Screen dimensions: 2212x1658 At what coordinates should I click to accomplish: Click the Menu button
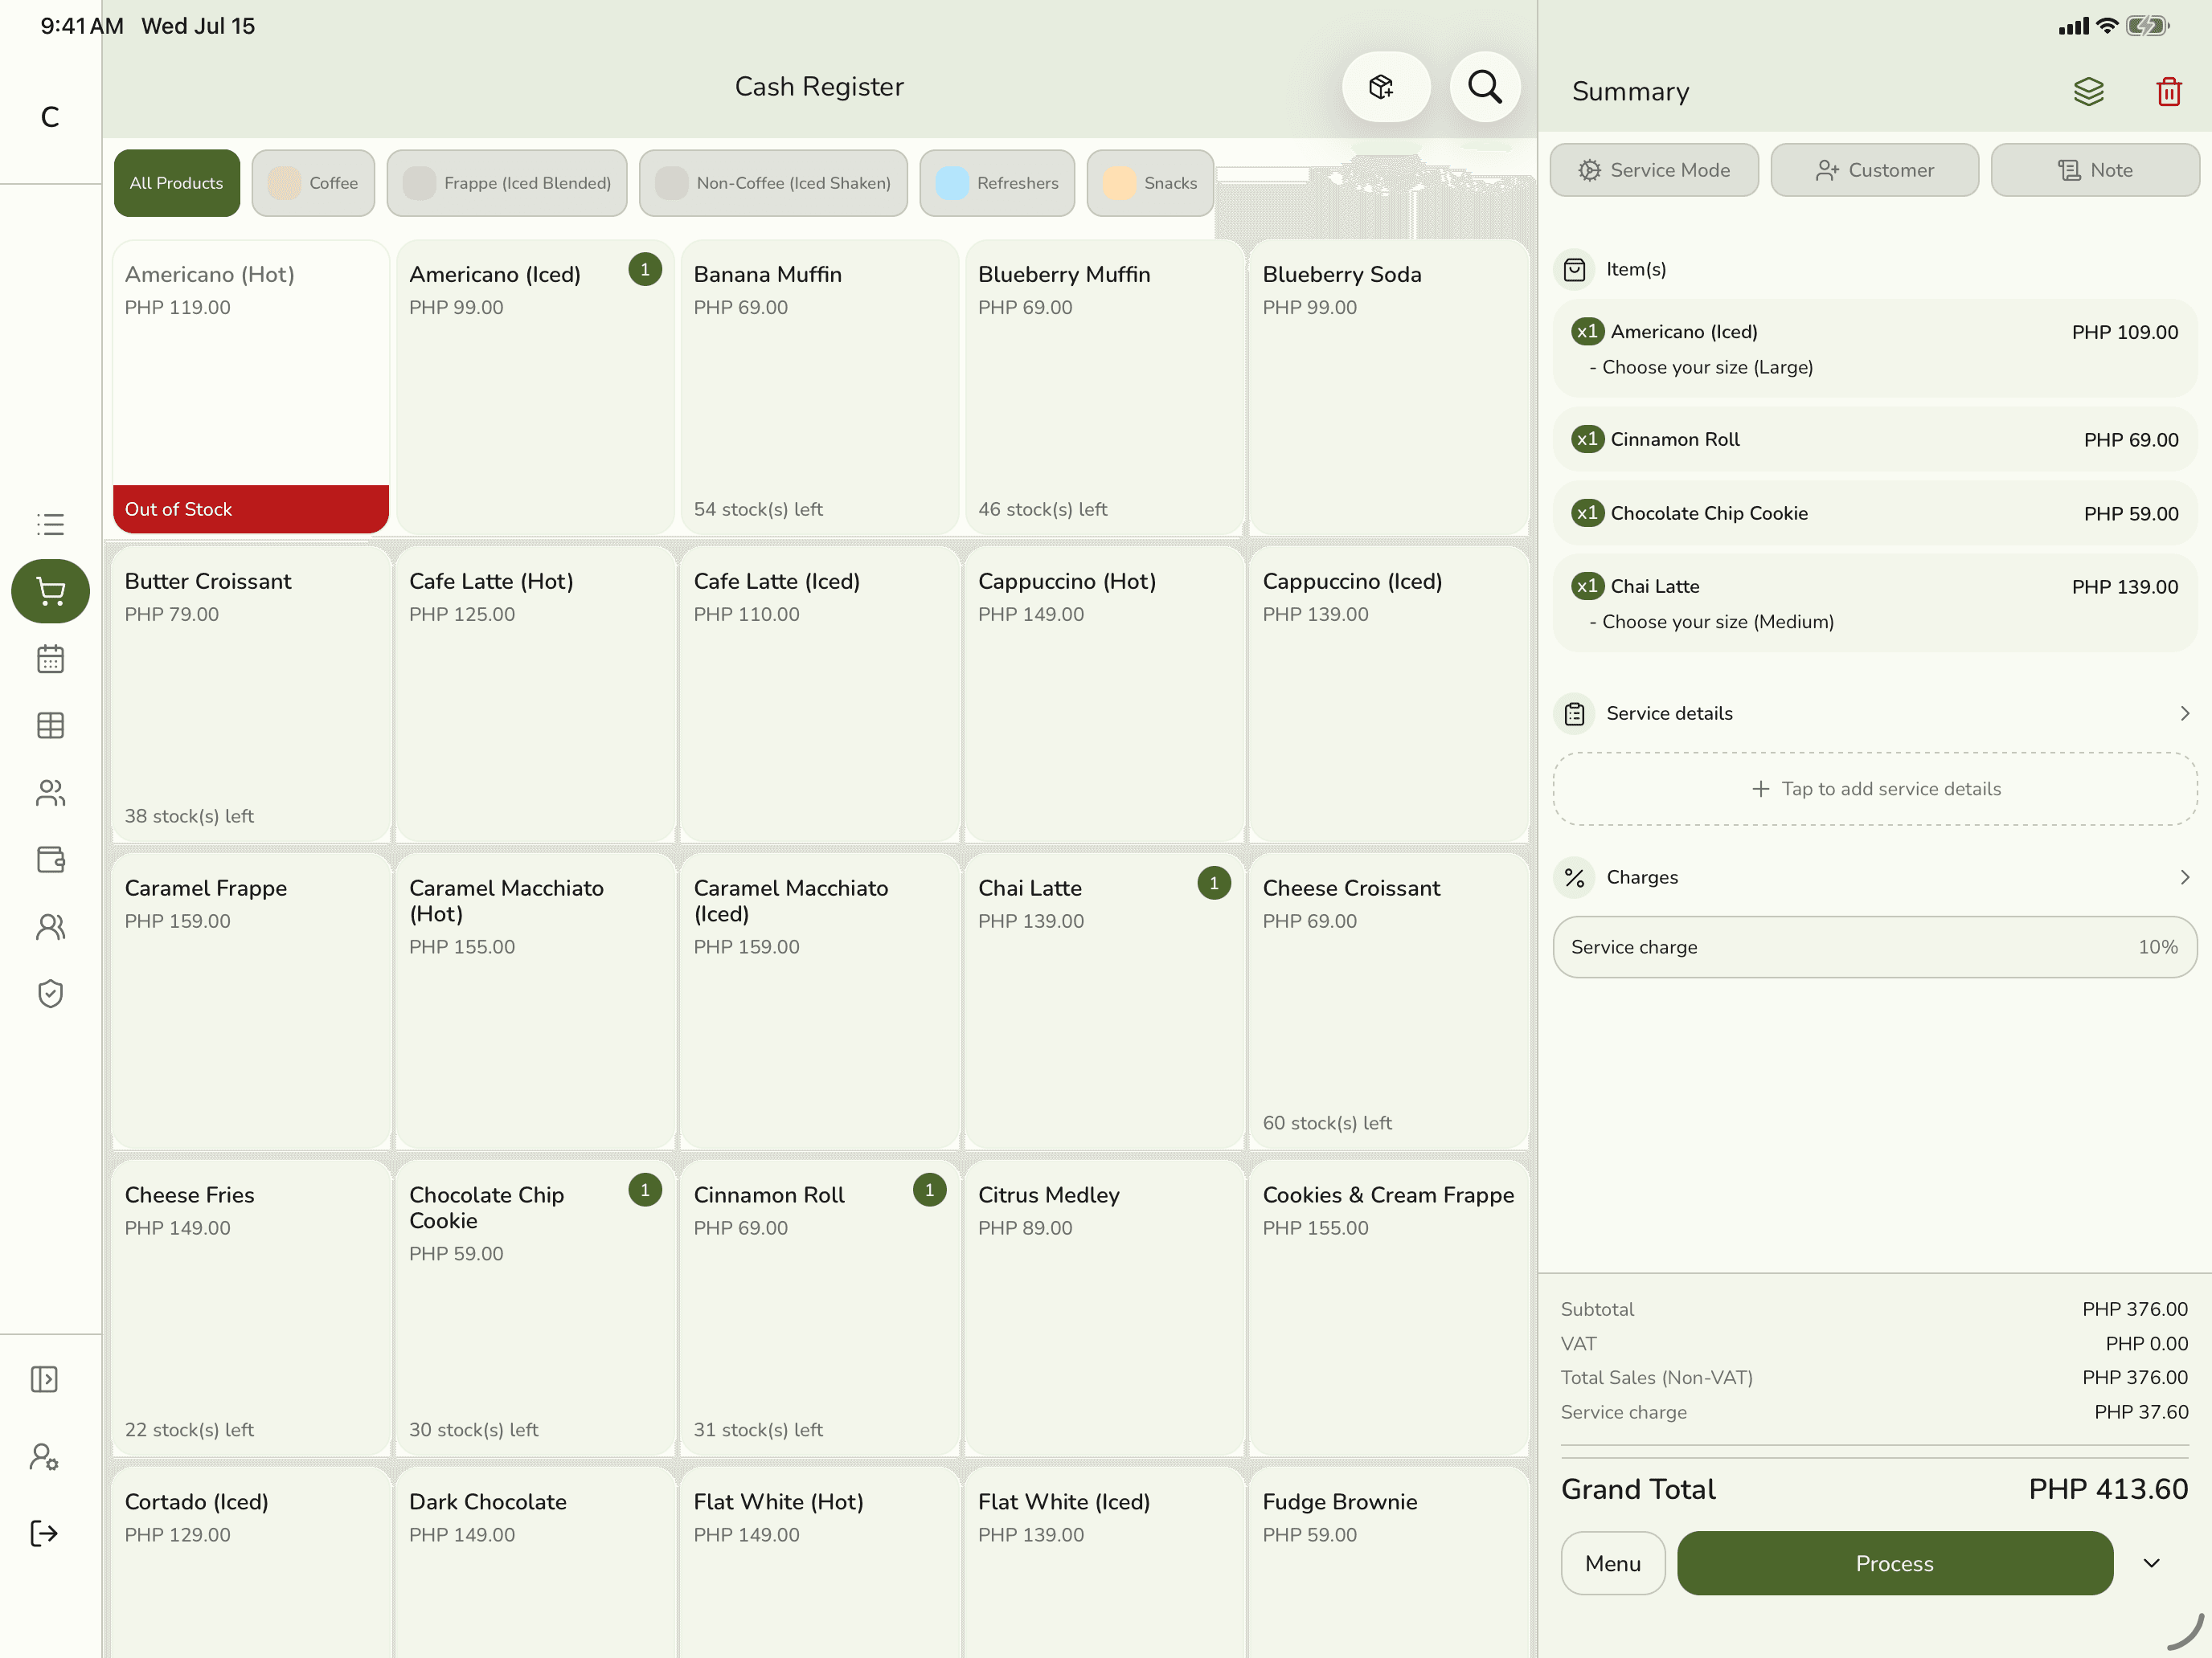tap(1612, 1563)
